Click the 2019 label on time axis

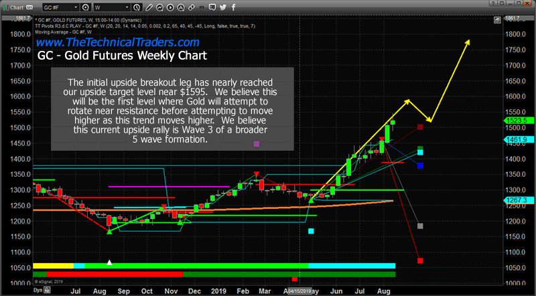[x=218, y=291]
